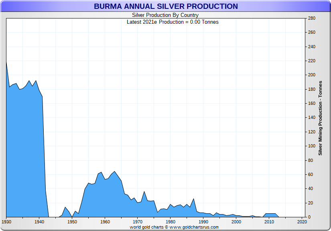Click the 'Silver Mining Production - Tonnes' axis label
The image size is (331, 231).
point(320,118)
